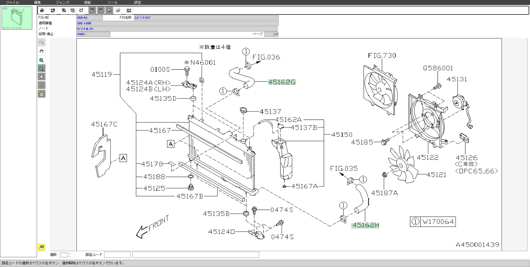530x267 pixels.
Task: Open the ジャンプ menu
Action: point(62,3)
